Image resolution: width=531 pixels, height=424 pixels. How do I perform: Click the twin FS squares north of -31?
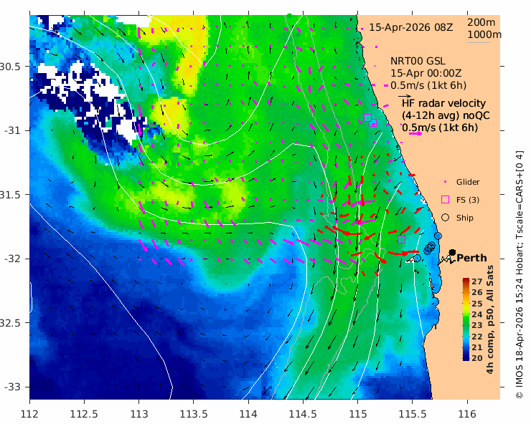pyautogui.click(x=370, y=120)
